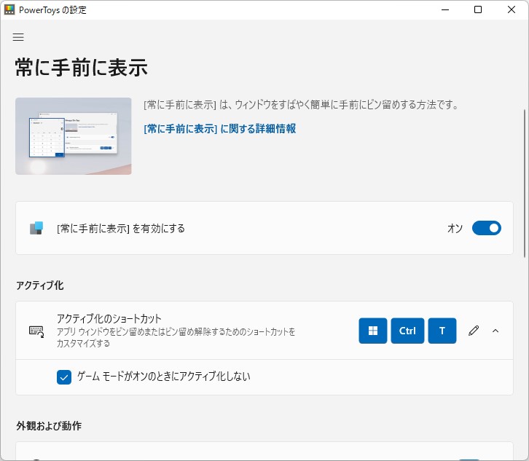Open [常に手前に表示] に関する詳細情報 link

tap(220, 129)
